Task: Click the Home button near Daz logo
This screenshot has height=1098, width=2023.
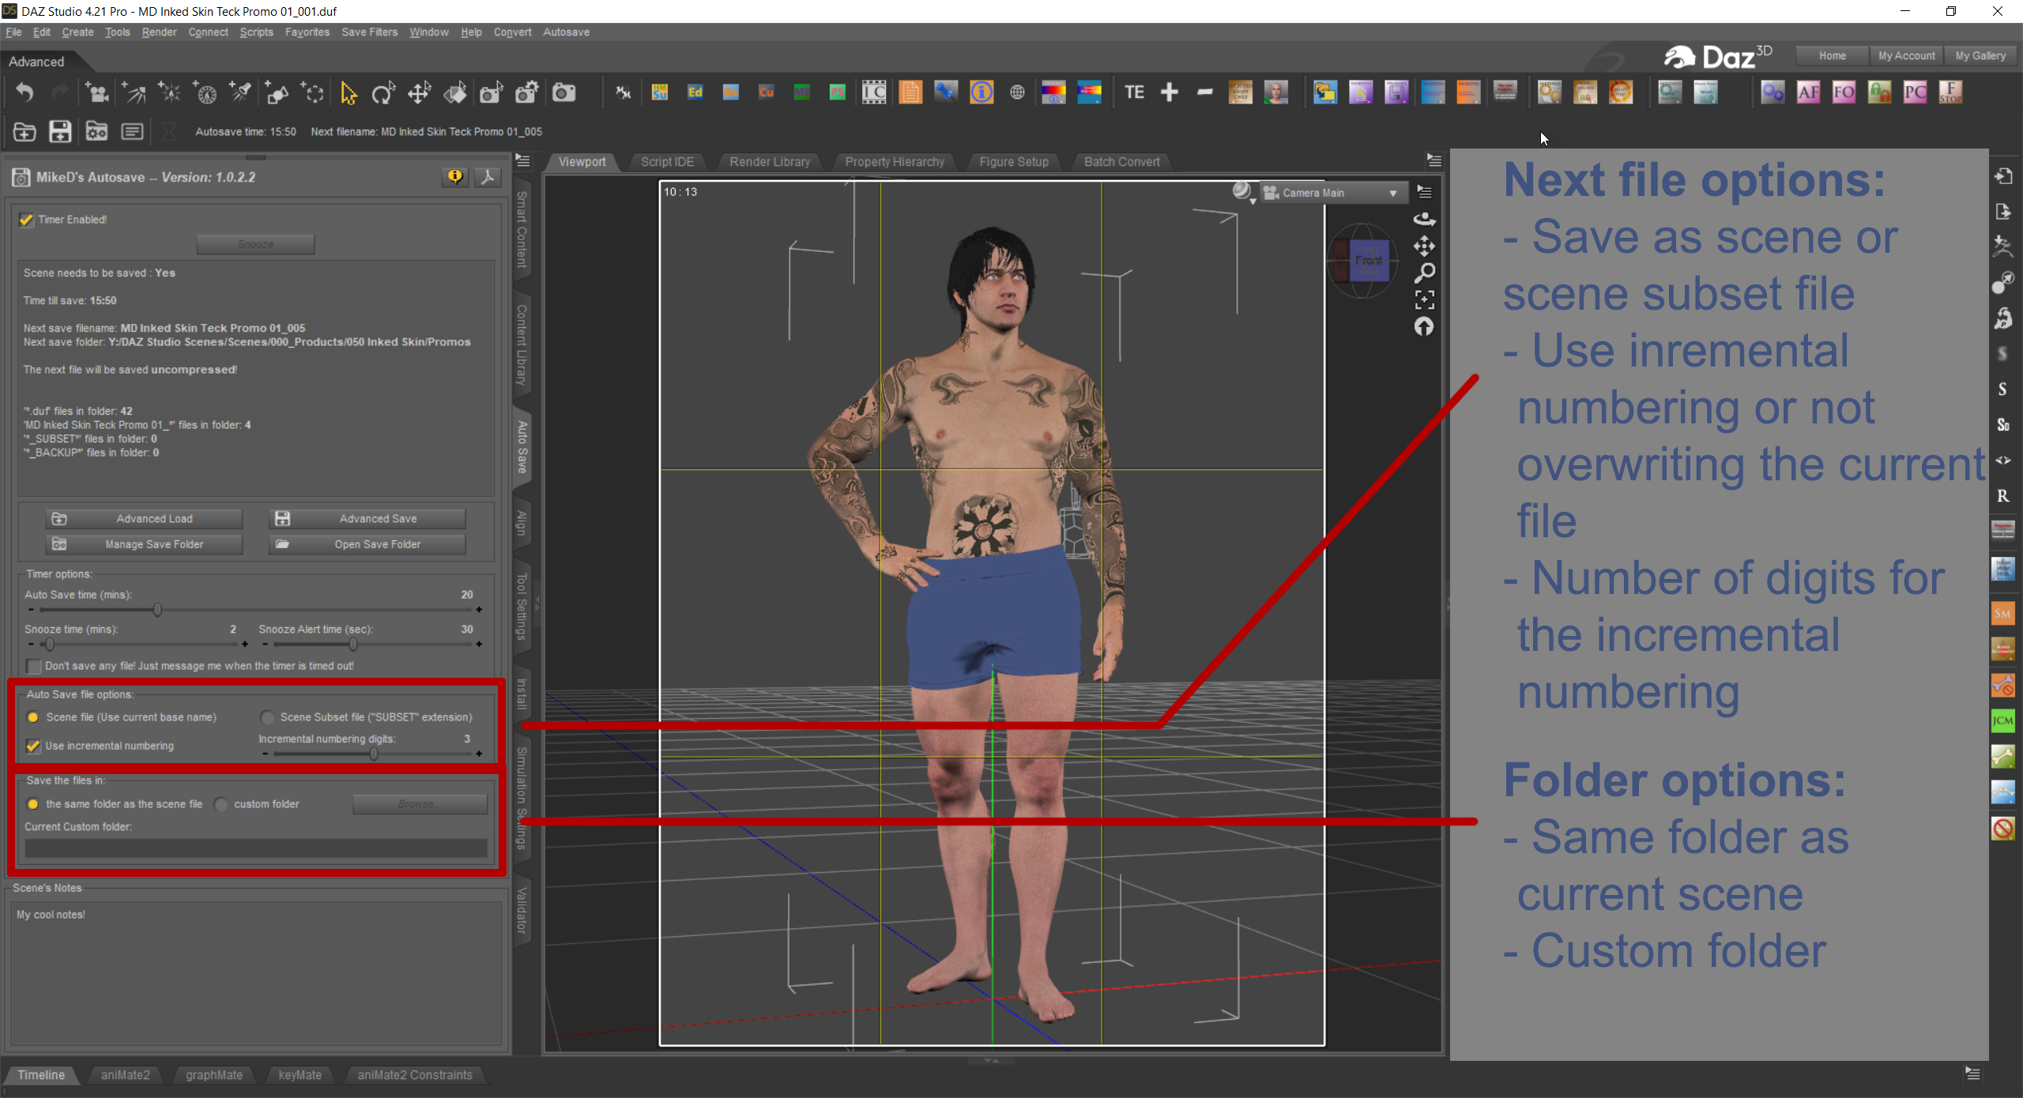Action: (x=1832, y=56)
